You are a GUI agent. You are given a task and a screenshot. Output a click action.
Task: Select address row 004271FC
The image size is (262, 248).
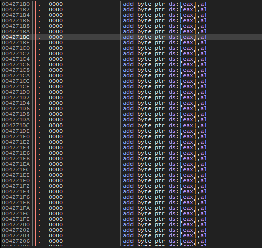pos(16,214)
